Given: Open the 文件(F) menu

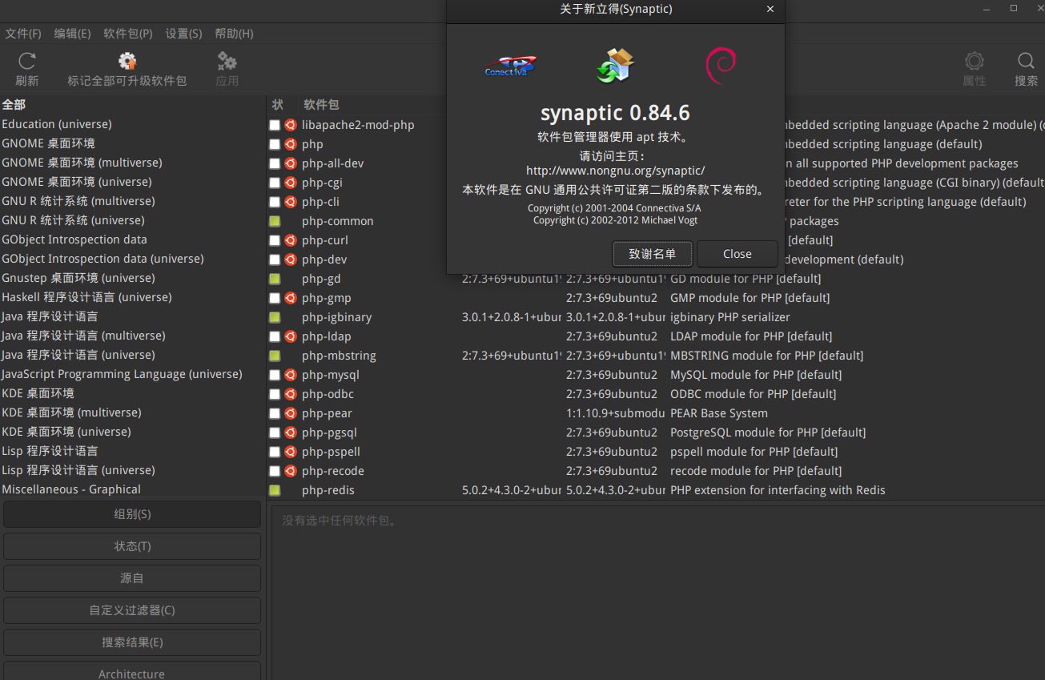Looking at the screenshot, I should (23, 34).
